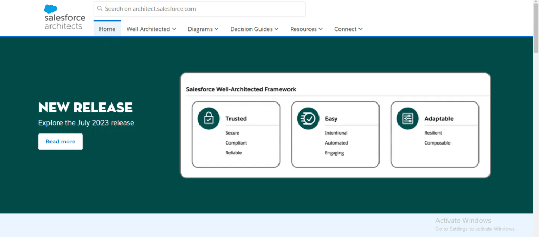
Task: Expand the Diagrams menu
Action: (203, 29)
